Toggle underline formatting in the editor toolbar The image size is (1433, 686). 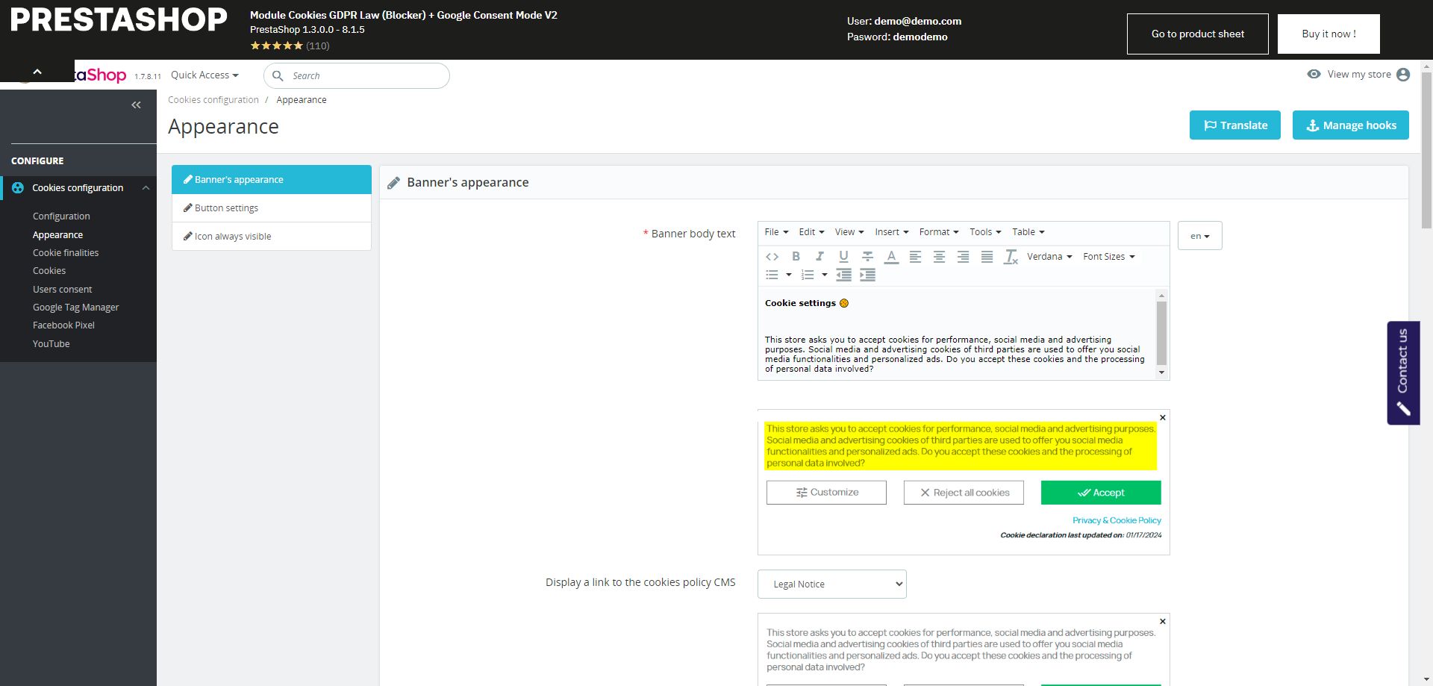pos(843,257)
